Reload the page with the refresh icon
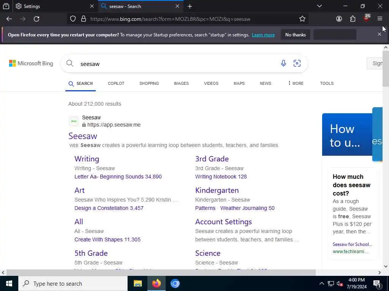389x291 pixels. (x=36, y=19)
